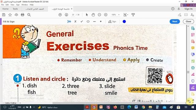Viewport: 196px width, 110px height.
Task: Zoom out with the minus button
Action: click(99, 15)
